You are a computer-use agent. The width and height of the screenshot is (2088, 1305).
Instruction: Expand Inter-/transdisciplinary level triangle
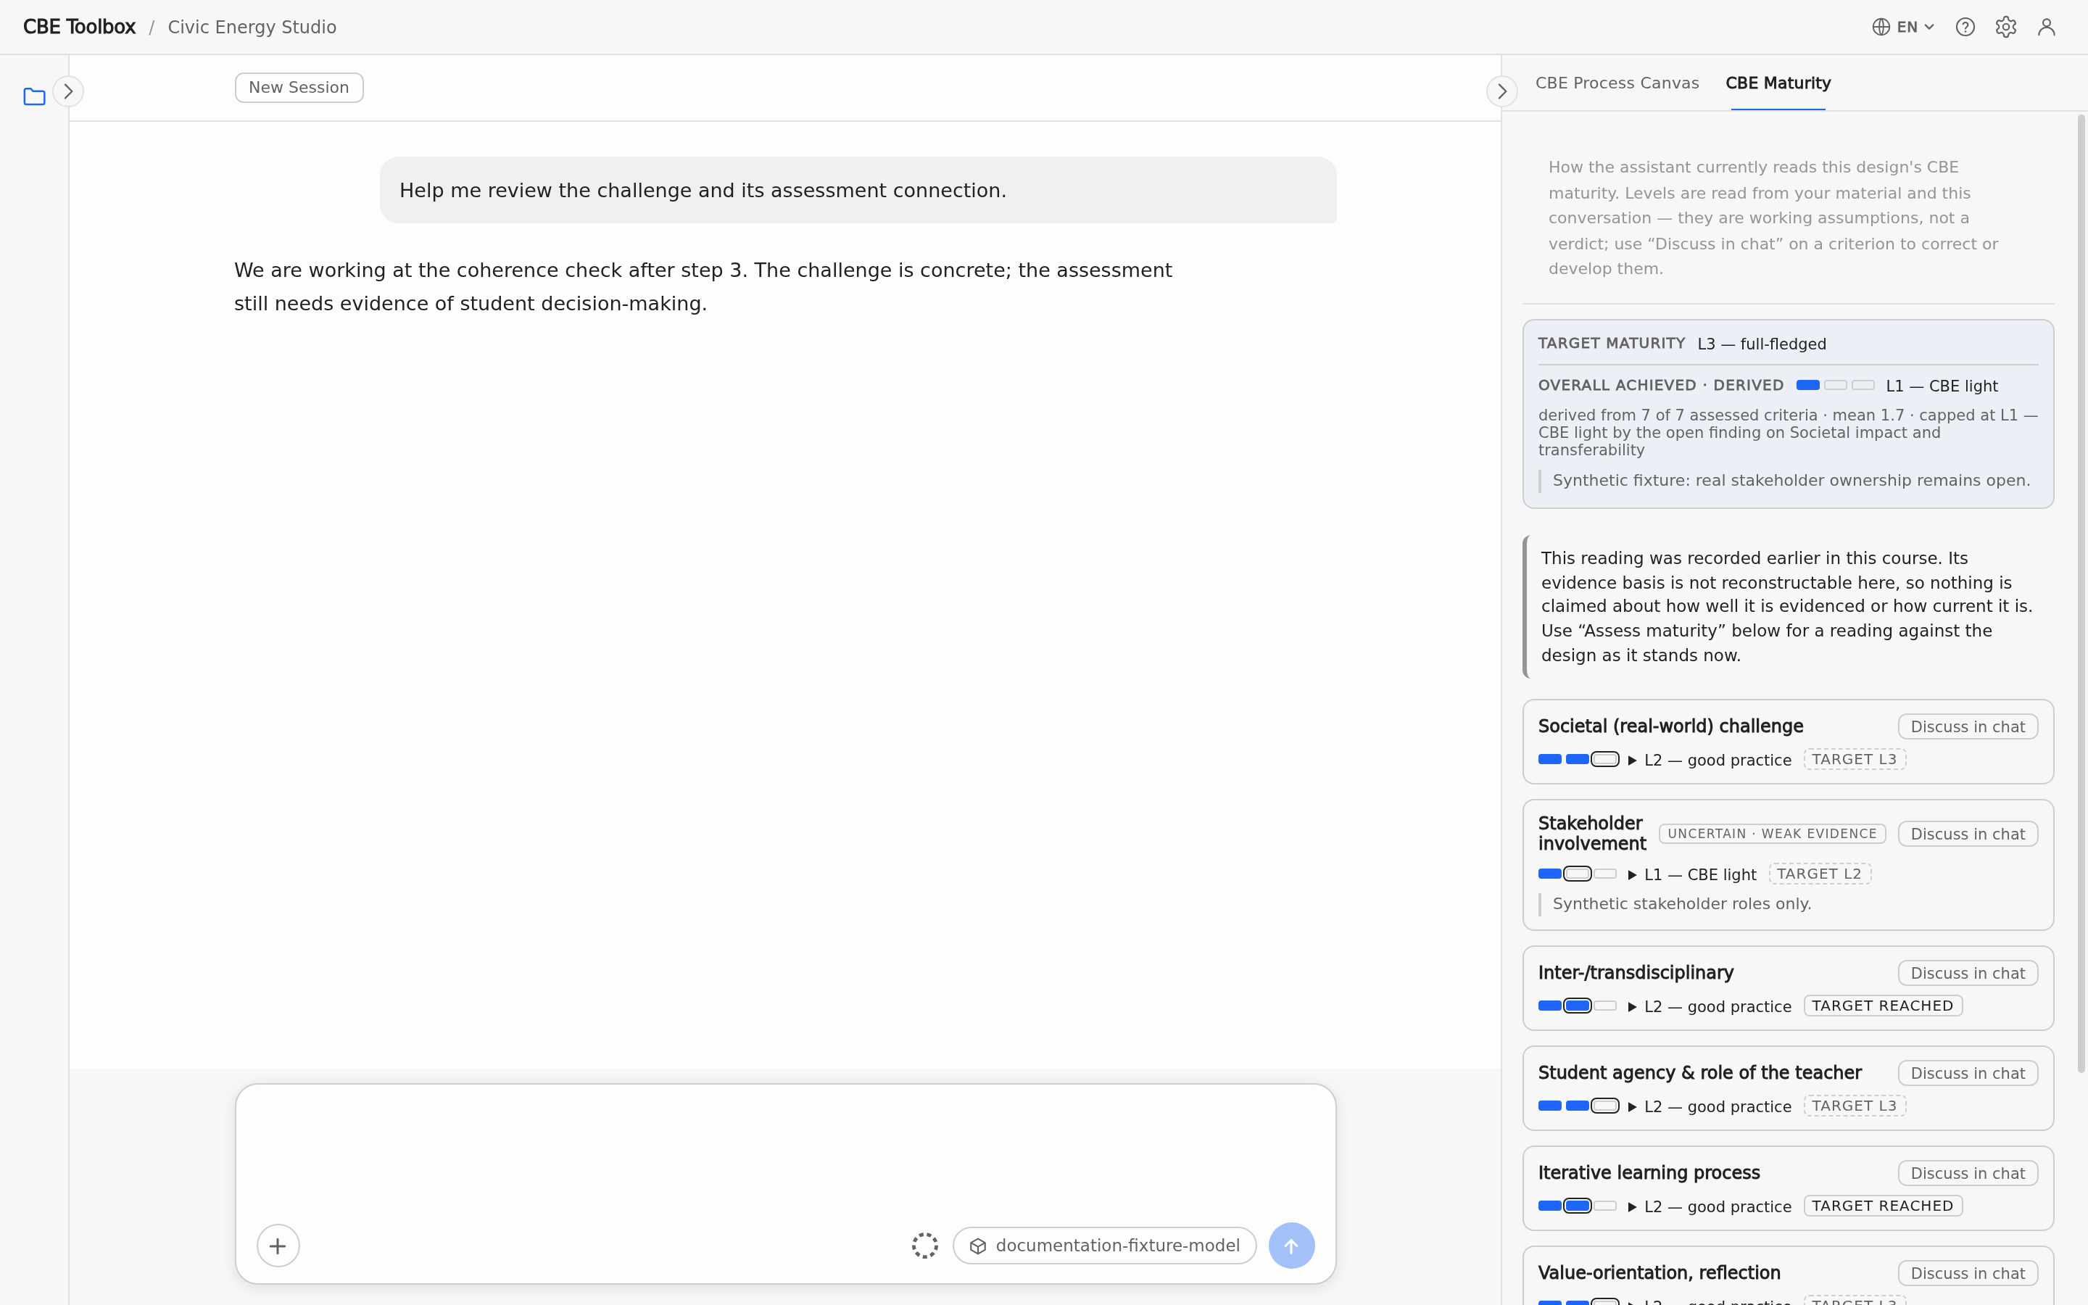pyautogui.click(x=1633, y=1007)
